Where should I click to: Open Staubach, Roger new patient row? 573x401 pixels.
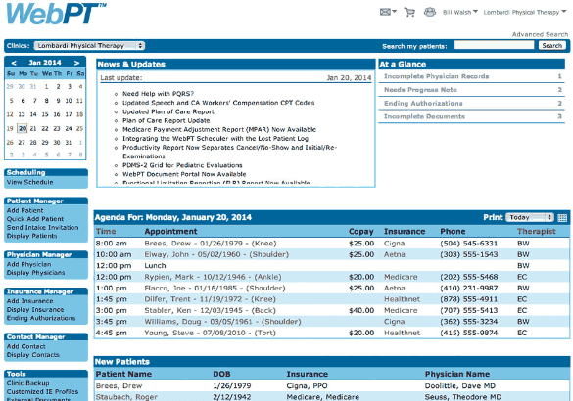tap(126, 397)
